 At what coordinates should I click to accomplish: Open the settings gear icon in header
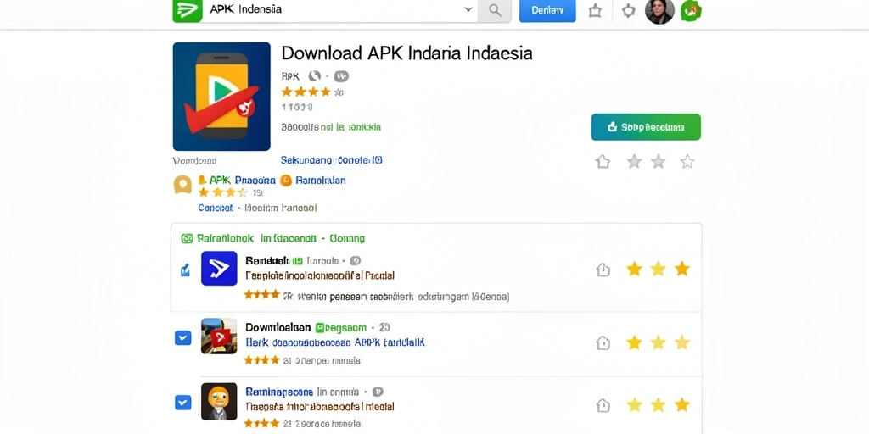(x=629, y=11)
